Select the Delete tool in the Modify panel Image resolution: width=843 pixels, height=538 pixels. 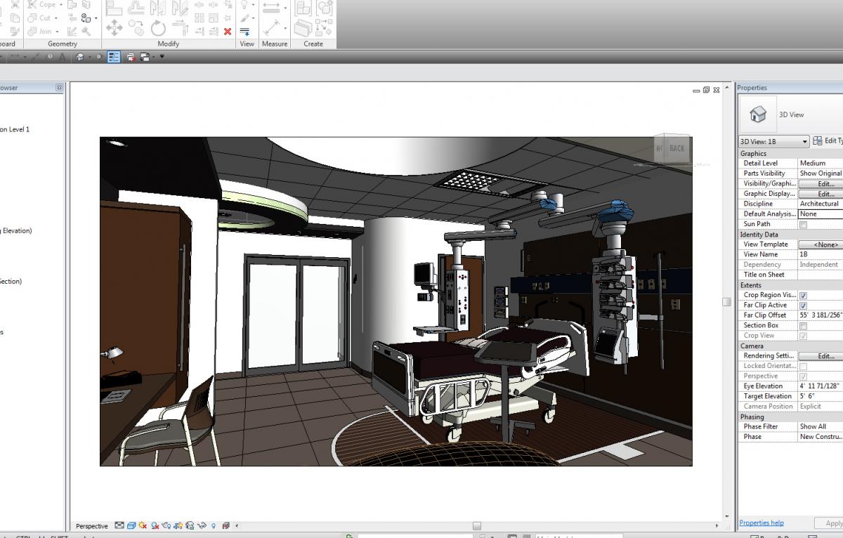[227, 30]
